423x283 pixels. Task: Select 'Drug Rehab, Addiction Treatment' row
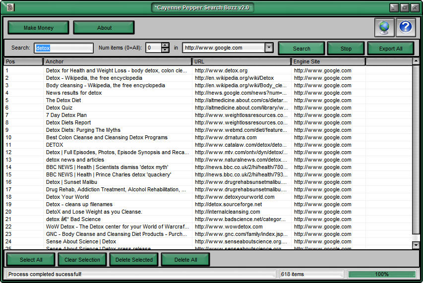pyautogui.click(x=208, y=189)
